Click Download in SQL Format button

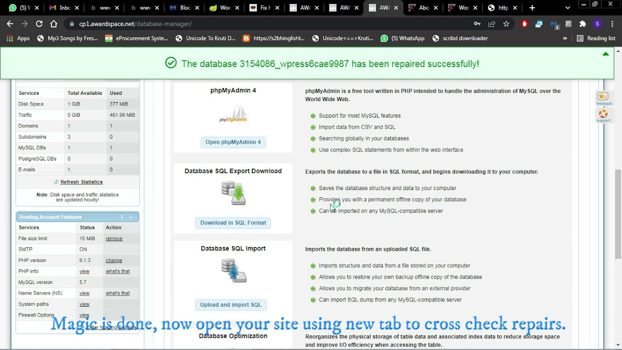click(x=233, y=223)
